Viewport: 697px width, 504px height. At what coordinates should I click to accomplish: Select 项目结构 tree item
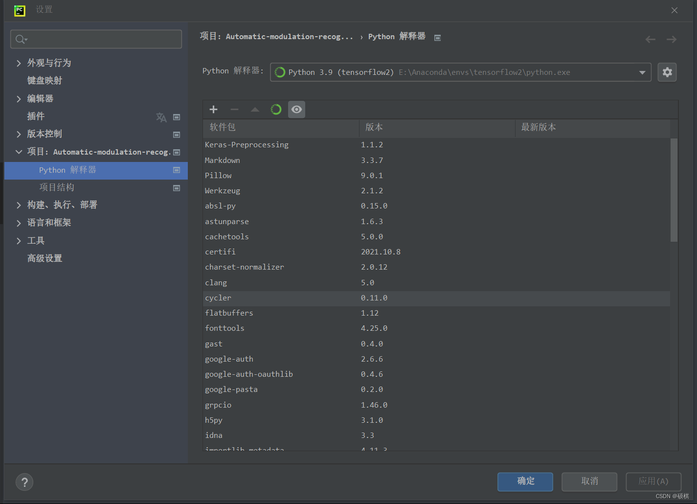[57, 187]
